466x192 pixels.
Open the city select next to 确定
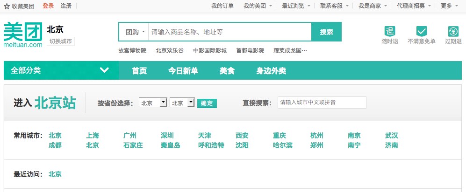pos(182,103)
